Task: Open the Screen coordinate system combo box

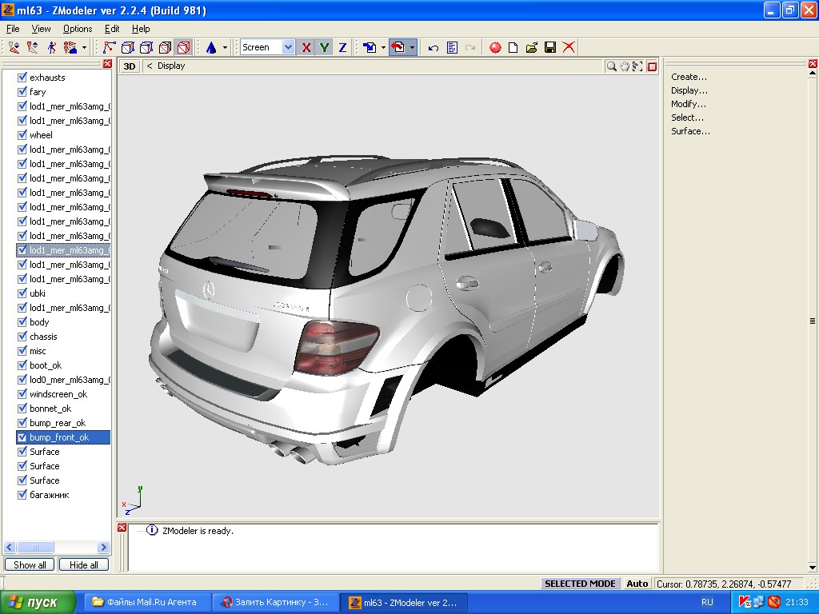Action: tap(267, 47)
